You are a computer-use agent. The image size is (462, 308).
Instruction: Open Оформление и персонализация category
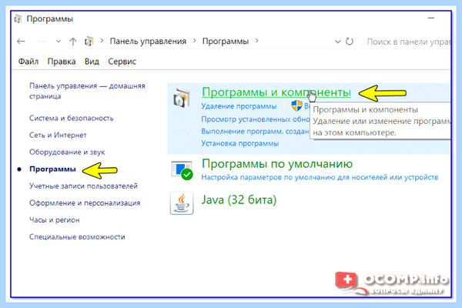(85, 203)
